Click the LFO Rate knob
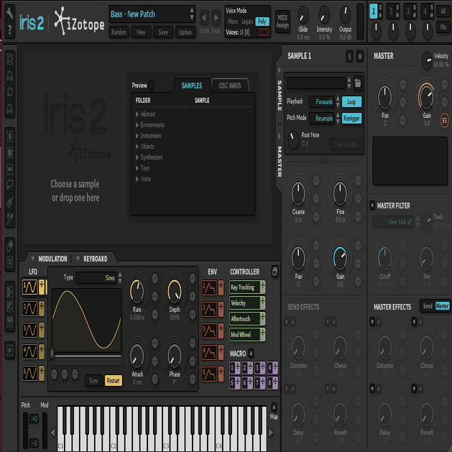 tap(137, 290)
